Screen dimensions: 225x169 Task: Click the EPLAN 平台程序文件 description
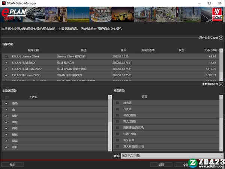[x=69, y=75]
